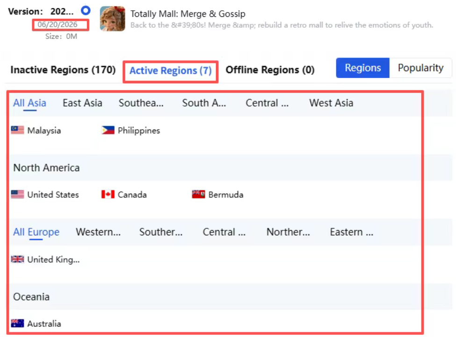Viewport: 456px width, 341px height.
Task: Select the All Europe filter
Action: pyautogui.click(x=36, y=232)
